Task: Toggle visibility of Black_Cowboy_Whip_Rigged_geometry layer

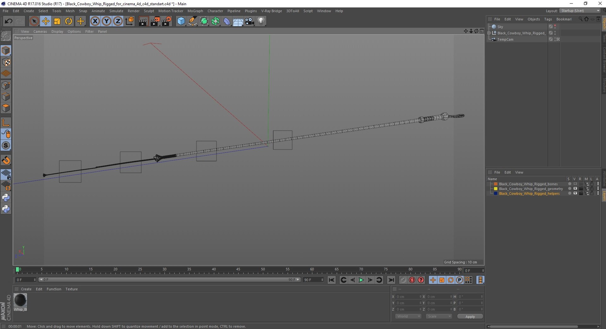Action: (575, 189)
